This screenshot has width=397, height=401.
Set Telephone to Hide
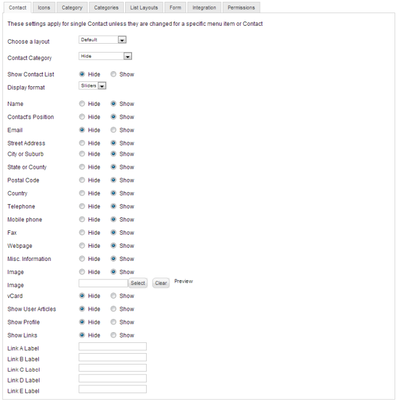point(82,206)
